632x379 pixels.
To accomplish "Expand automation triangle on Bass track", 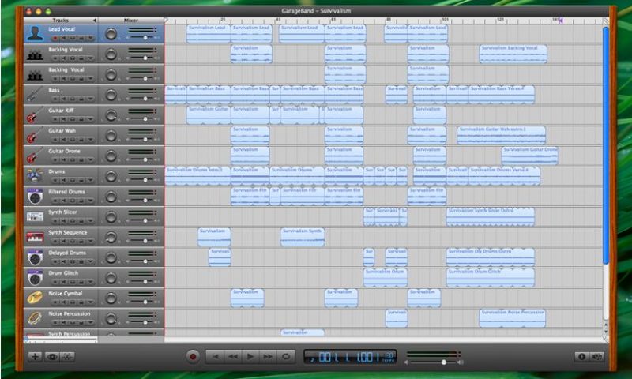I will coord(90,99).
